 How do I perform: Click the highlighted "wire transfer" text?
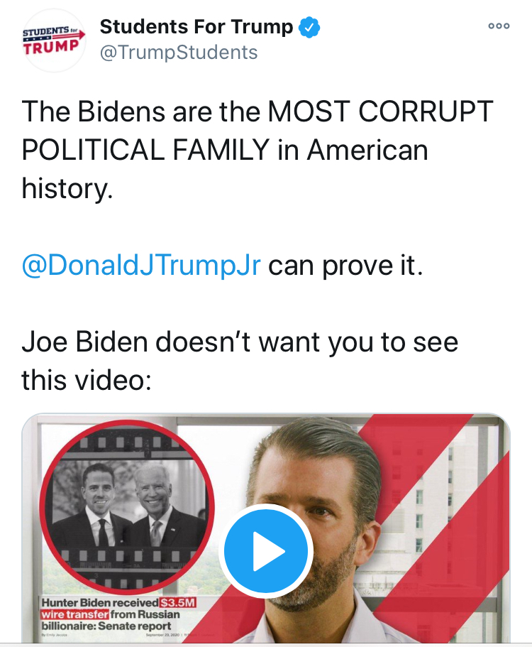(74, 615)
